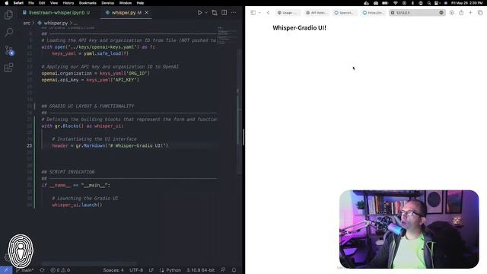Run the Python file with play button

click(199, 13)
